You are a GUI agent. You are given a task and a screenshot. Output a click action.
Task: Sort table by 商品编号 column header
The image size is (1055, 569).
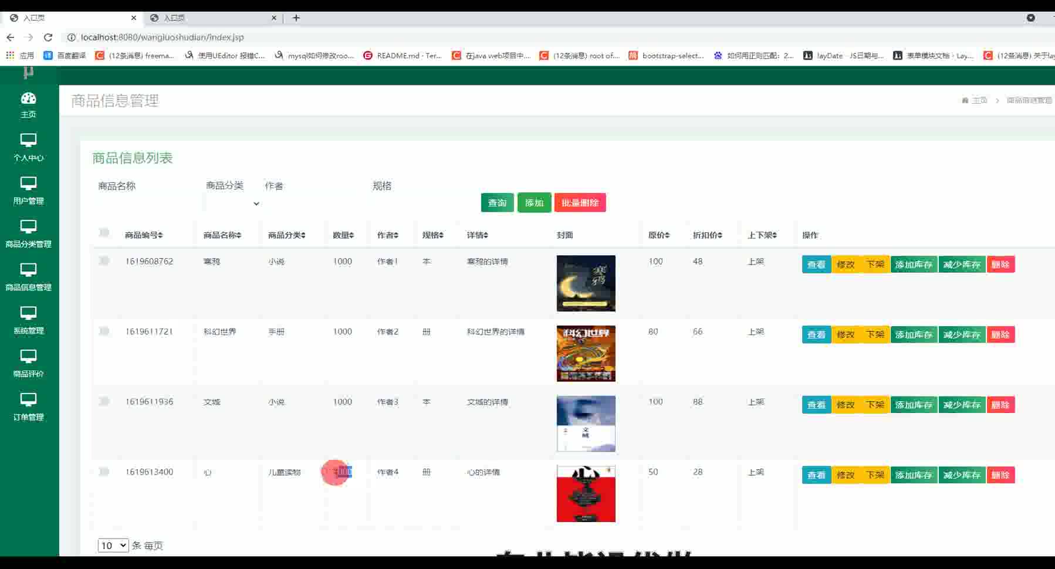click(x=144, y=235)
